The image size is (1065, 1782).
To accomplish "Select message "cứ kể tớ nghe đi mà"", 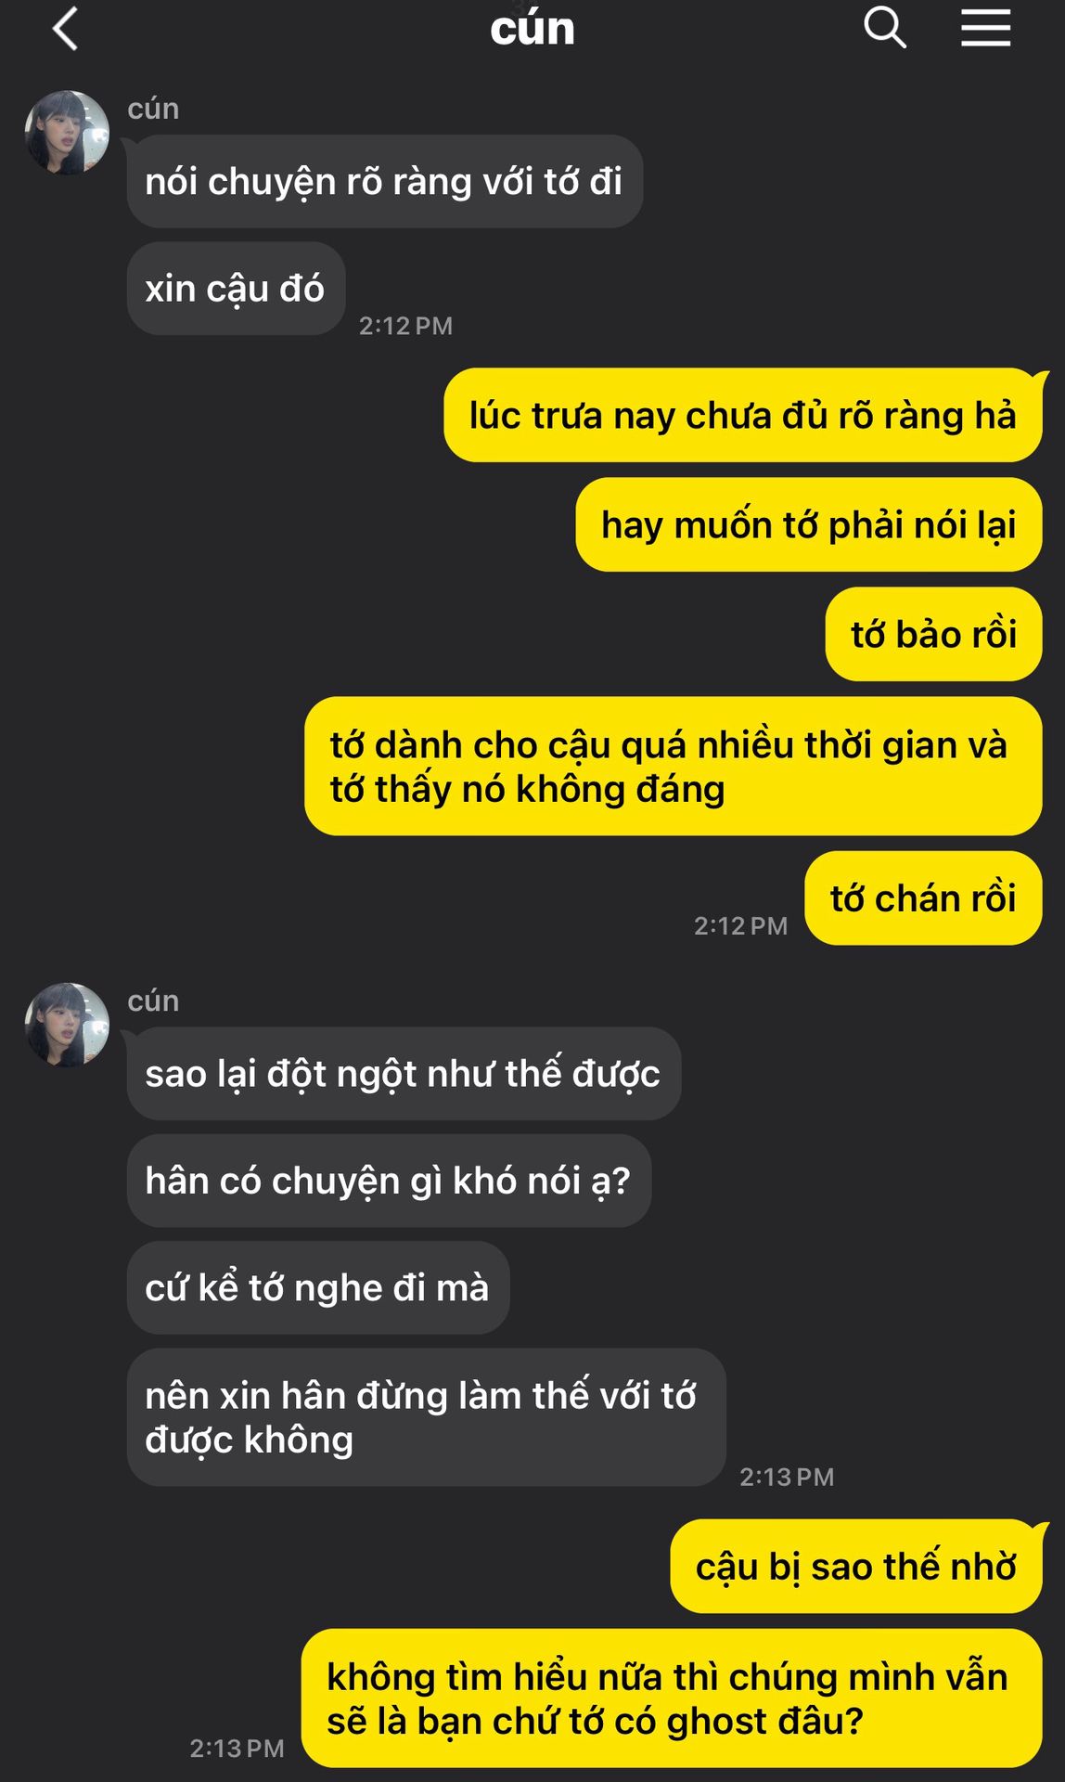I will [x=318, y=1288].
